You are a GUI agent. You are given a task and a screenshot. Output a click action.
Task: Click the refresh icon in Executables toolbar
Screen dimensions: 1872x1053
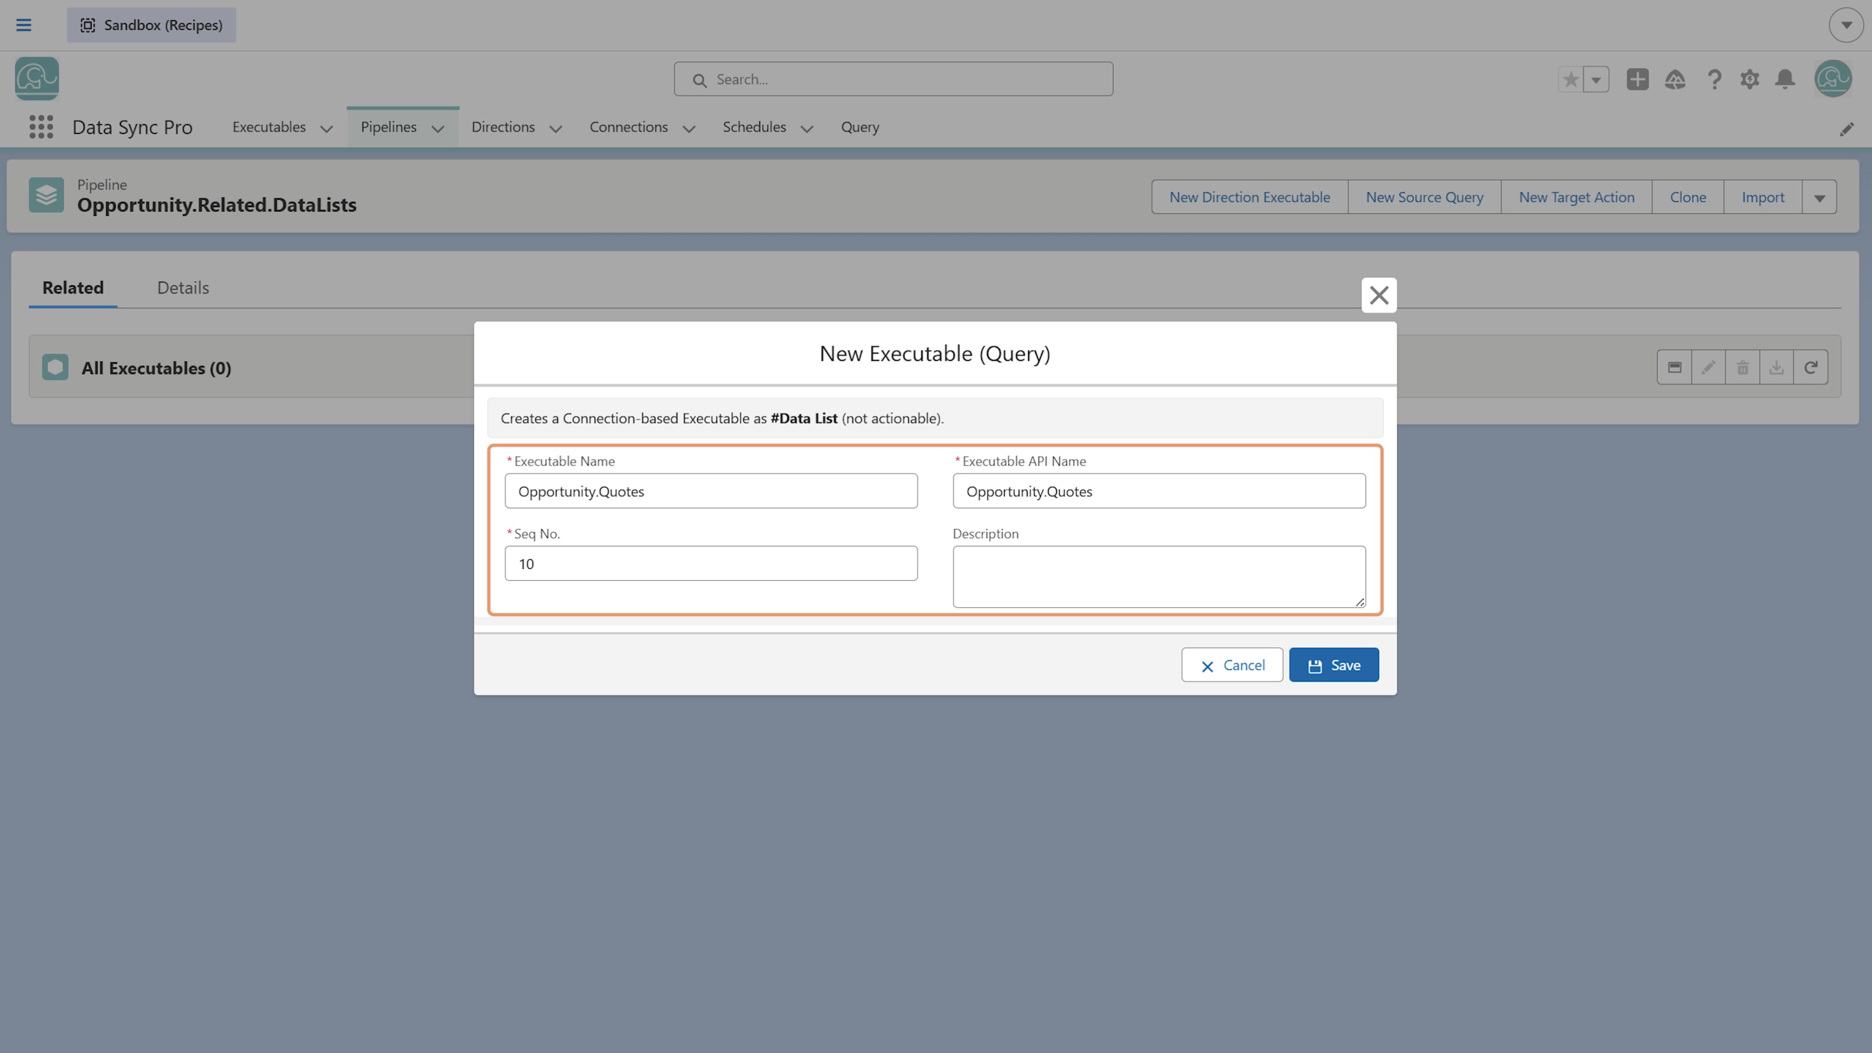point(1811,367)
